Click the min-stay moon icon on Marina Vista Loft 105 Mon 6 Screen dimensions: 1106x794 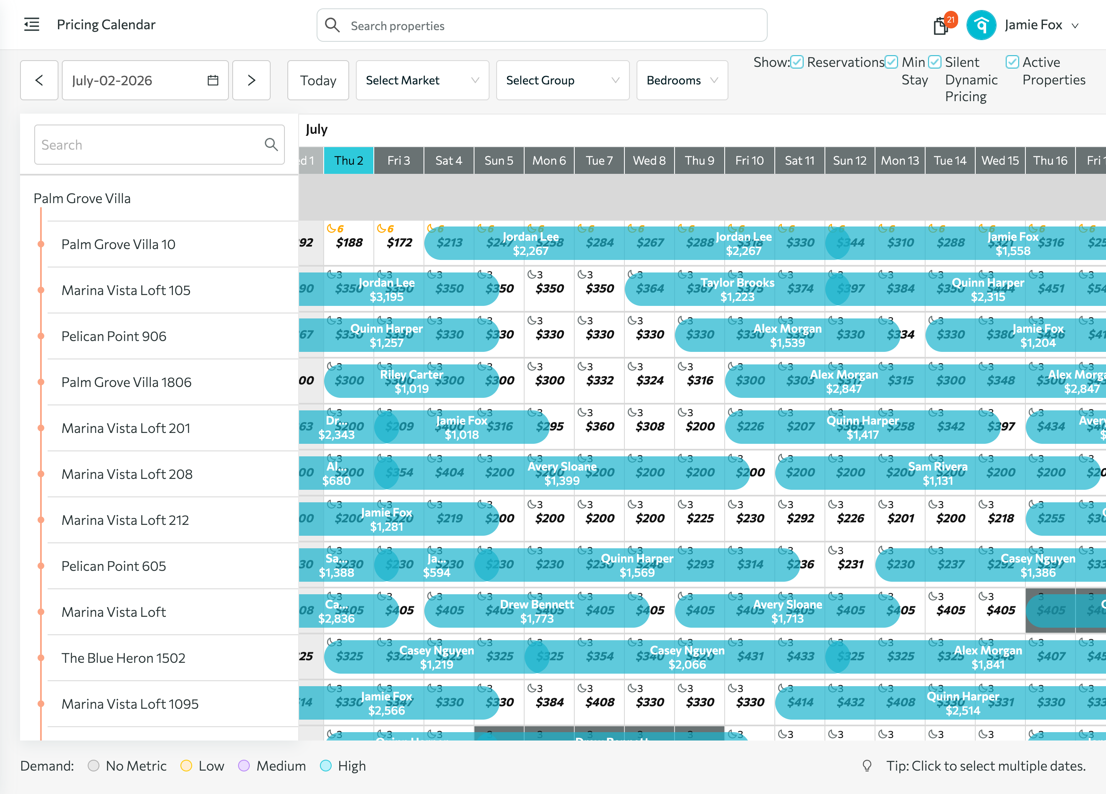click(532, 274)
